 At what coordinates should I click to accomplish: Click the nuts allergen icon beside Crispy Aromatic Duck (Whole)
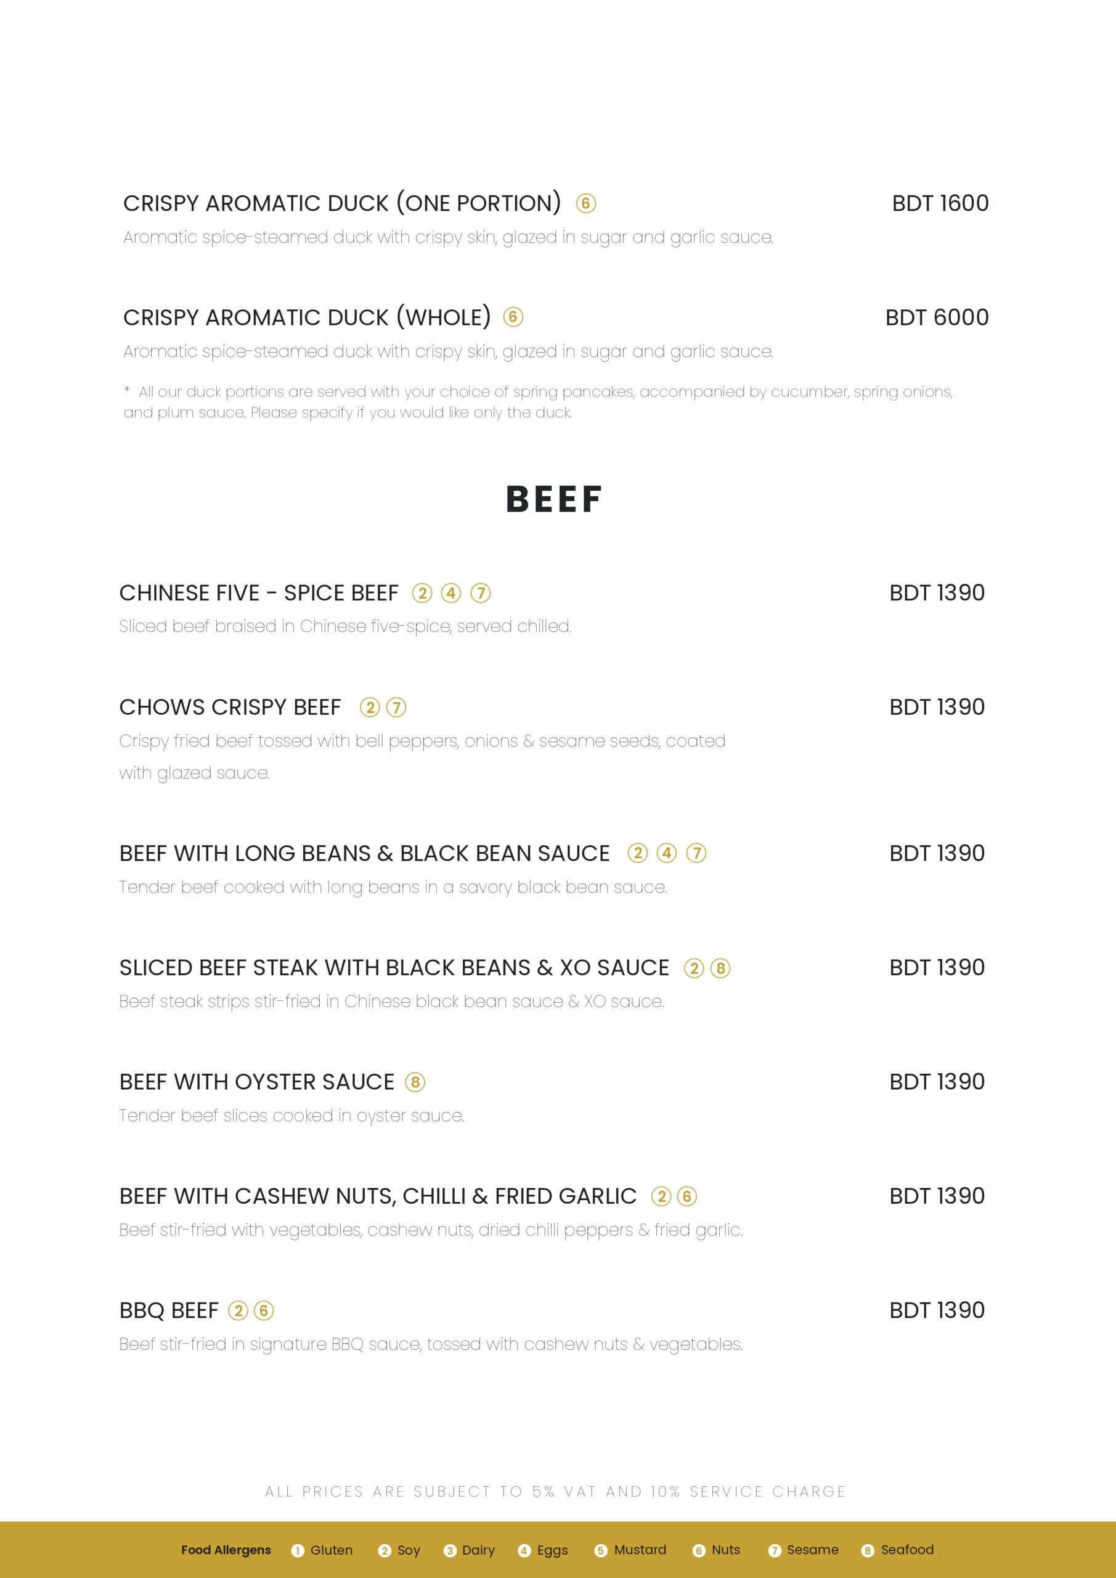pos(513,317)
